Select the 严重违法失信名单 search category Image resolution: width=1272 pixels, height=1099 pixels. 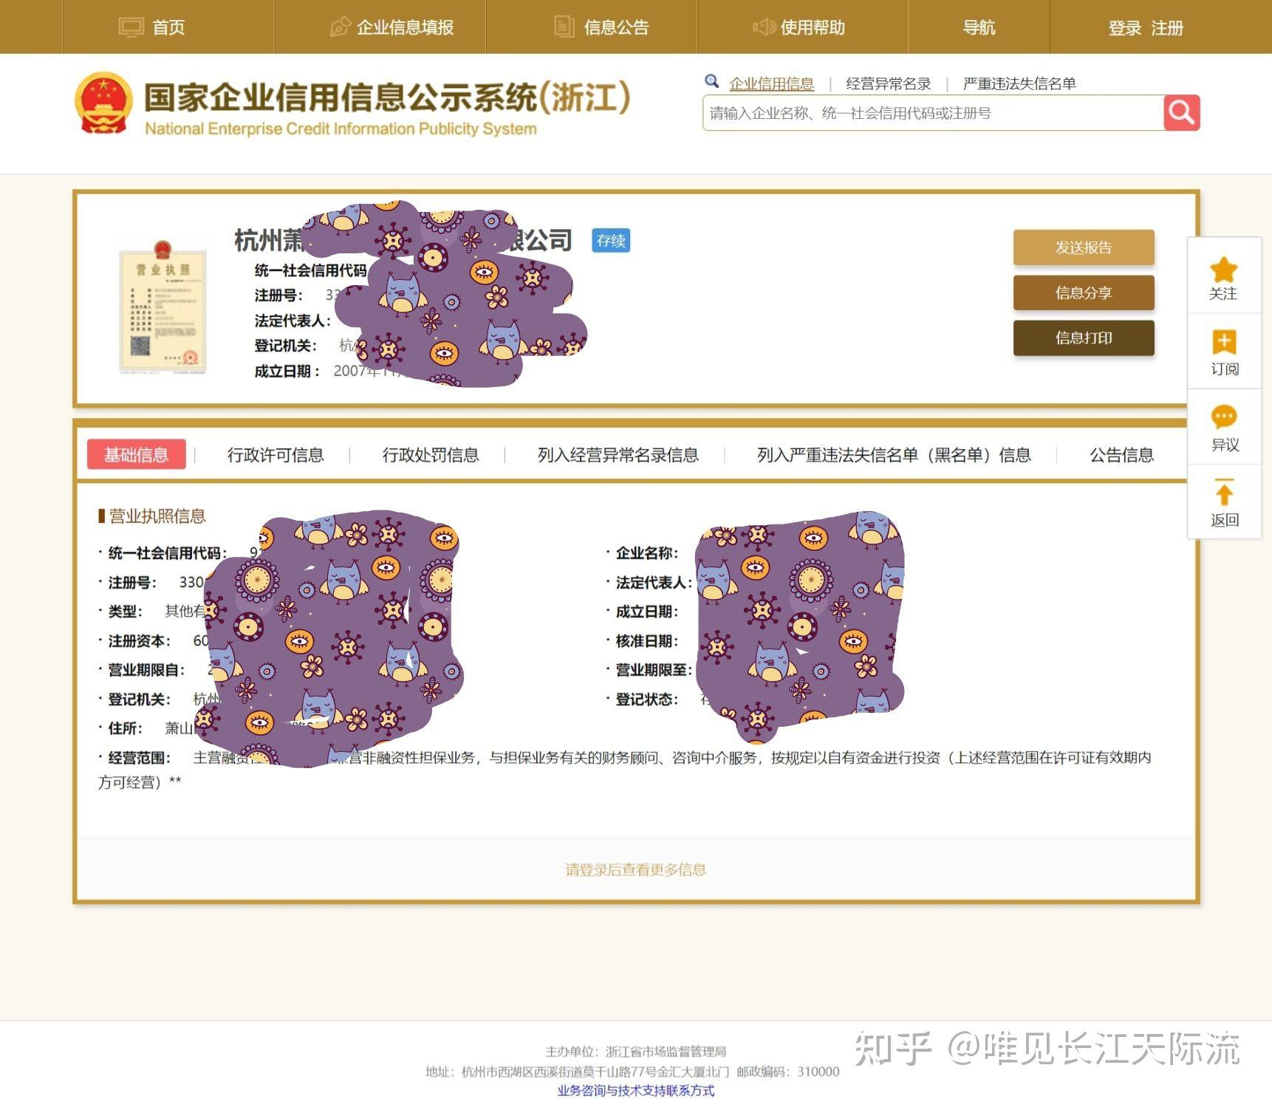1019,83
